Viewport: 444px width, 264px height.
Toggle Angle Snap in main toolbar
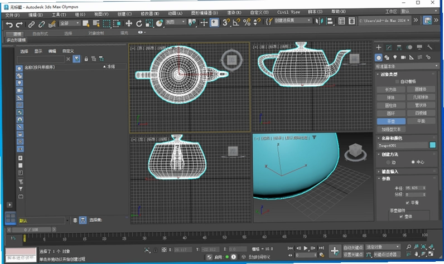point(236,22)
